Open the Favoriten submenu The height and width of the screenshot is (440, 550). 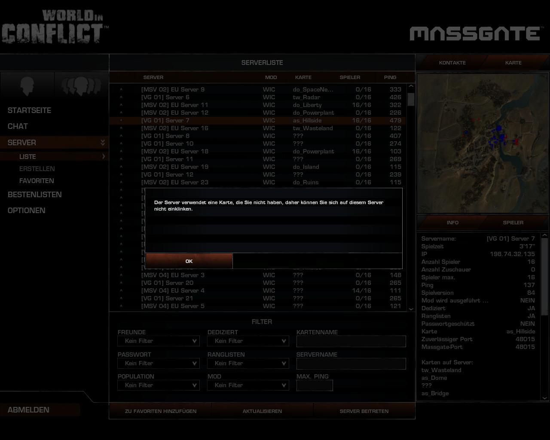tap(37, 180)
